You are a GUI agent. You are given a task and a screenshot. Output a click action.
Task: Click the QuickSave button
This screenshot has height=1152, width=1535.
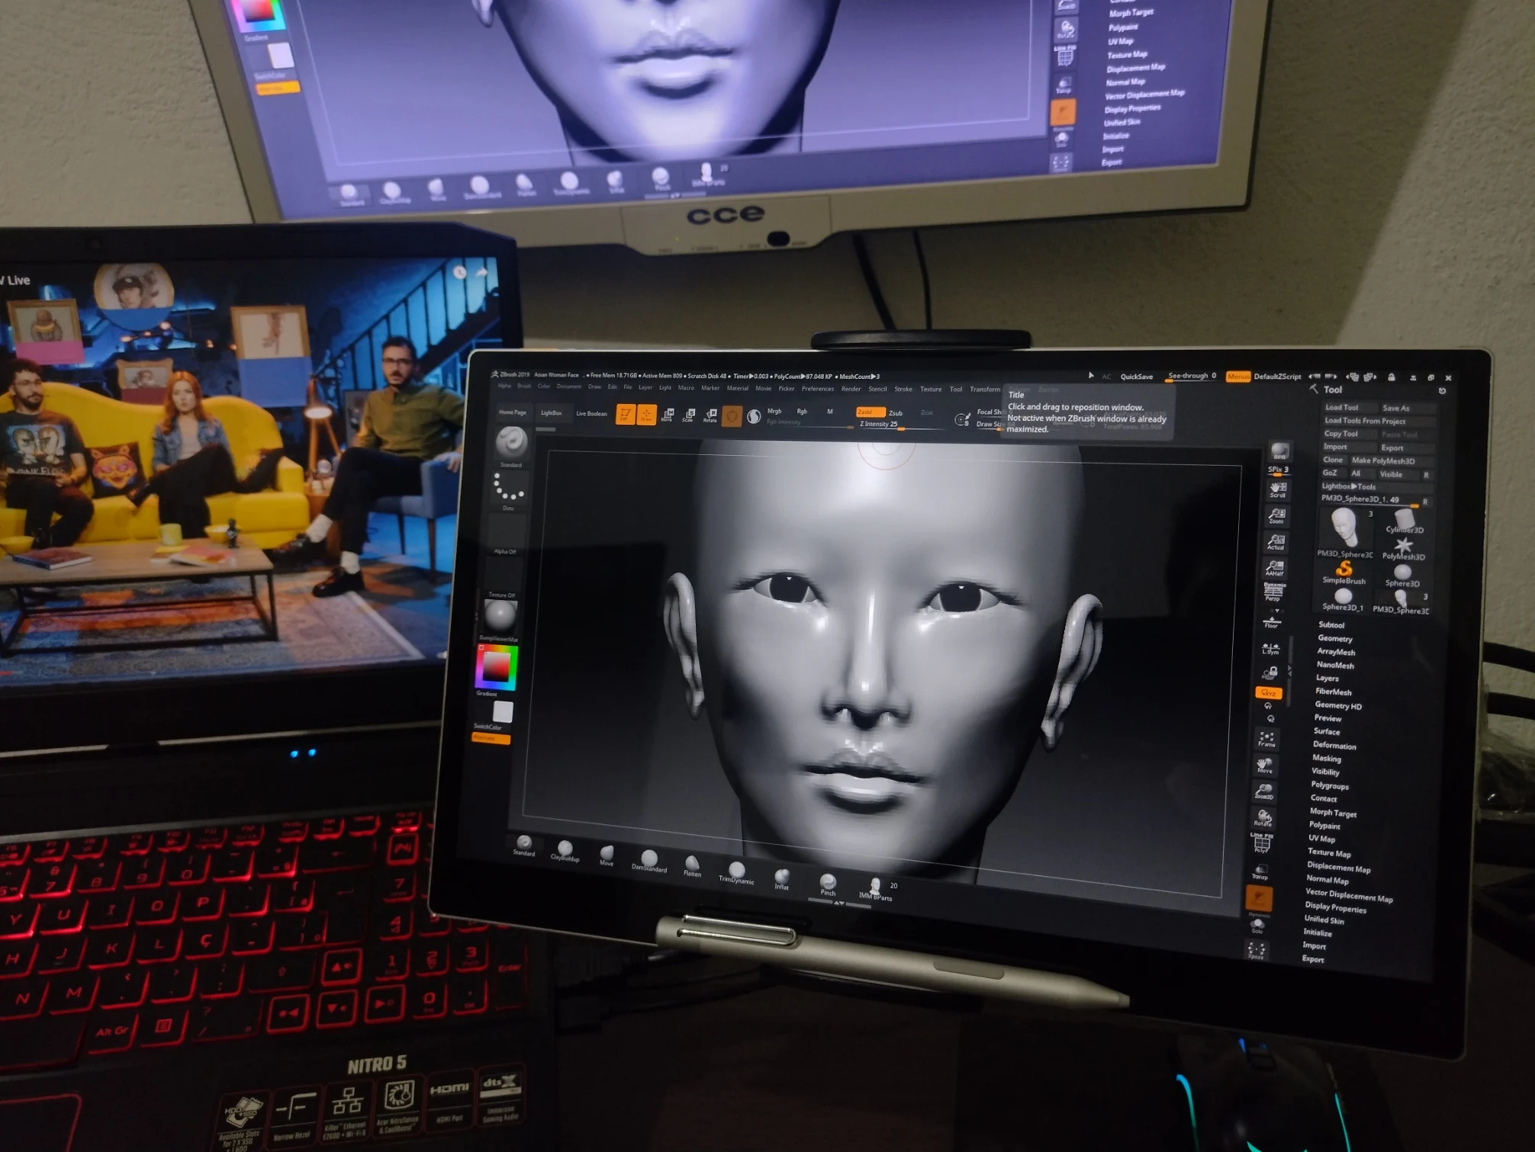point(1136,377)
